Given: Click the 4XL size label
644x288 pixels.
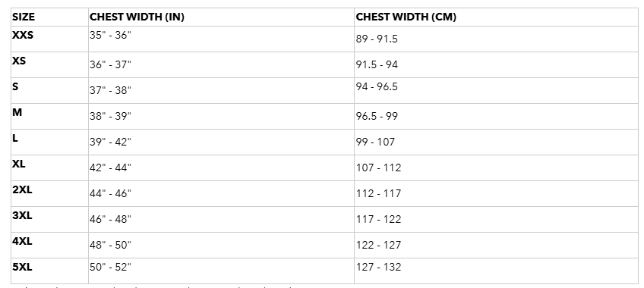Looking at the screenshot, I should [22, 241].
